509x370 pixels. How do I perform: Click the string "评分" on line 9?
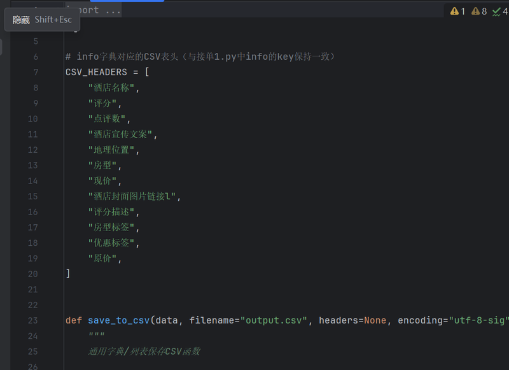pyautogui.click(x=102, y=103)
